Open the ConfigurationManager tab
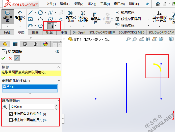The width and height of the screenshot is (175, 132). click(25, 44)
